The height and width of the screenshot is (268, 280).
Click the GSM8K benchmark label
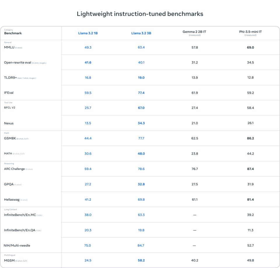coord(10,139)
